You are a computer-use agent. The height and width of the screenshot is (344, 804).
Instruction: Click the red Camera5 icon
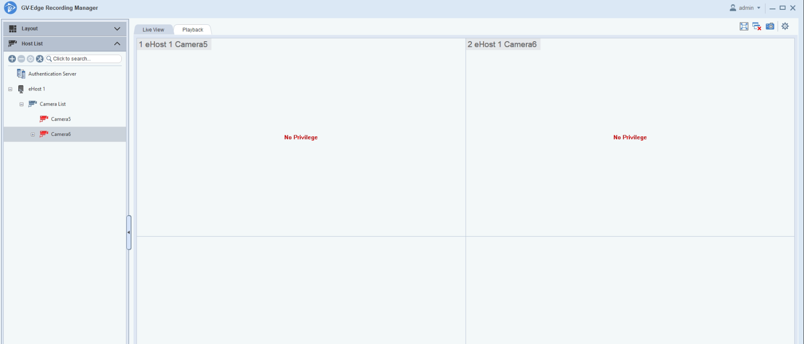pyautogui.click(x=44, y=119)
